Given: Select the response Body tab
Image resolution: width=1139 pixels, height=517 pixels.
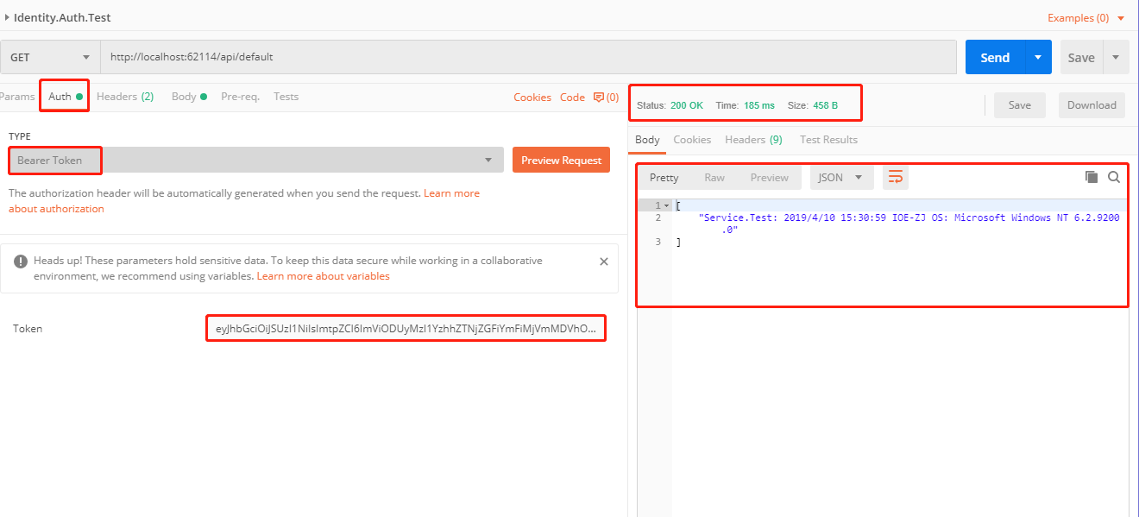Looking at the screenshot, I should coord(647,140).
